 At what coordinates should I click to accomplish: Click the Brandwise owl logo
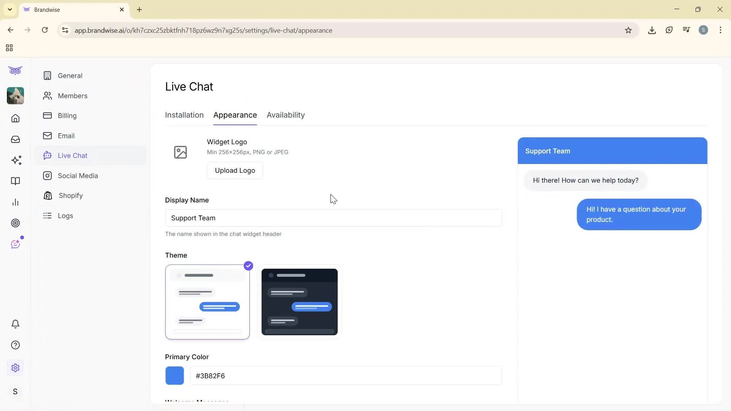tap(15, 70)
